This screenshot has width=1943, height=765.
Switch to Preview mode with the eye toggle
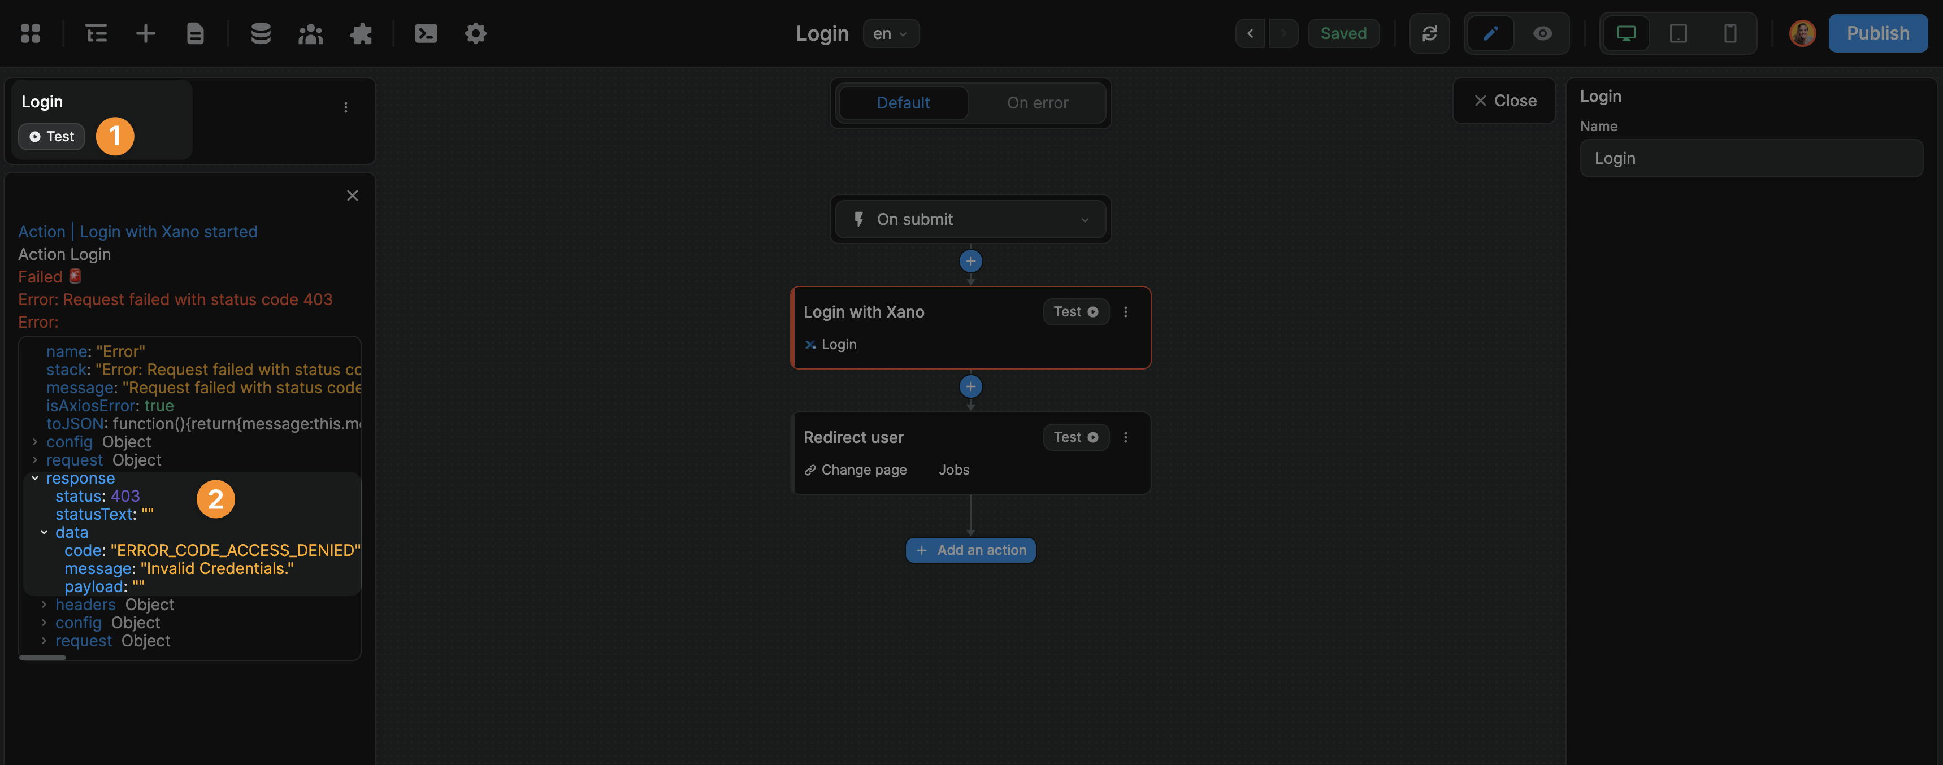click(x=1542, y=33)
